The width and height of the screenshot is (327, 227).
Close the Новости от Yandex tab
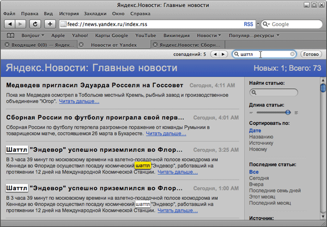point(81,45)
